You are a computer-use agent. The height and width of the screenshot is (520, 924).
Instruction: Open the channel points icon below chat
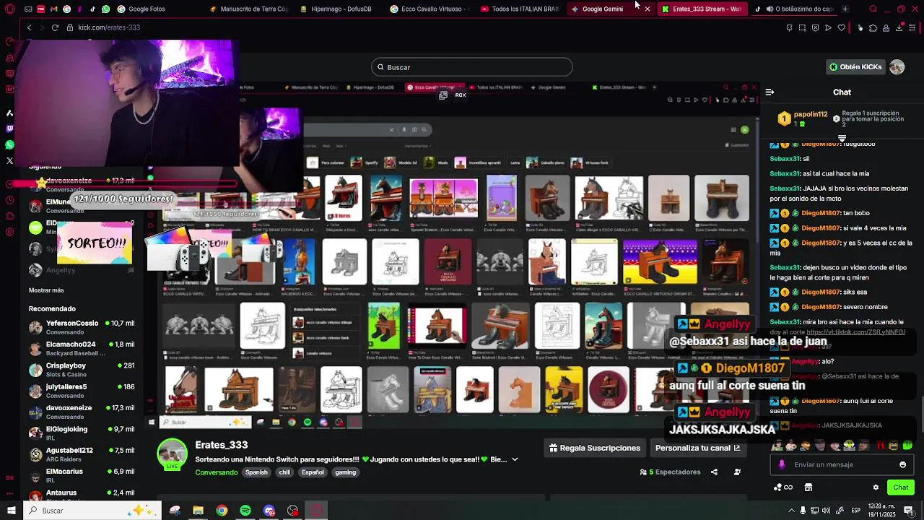click(x=783, y=487)
